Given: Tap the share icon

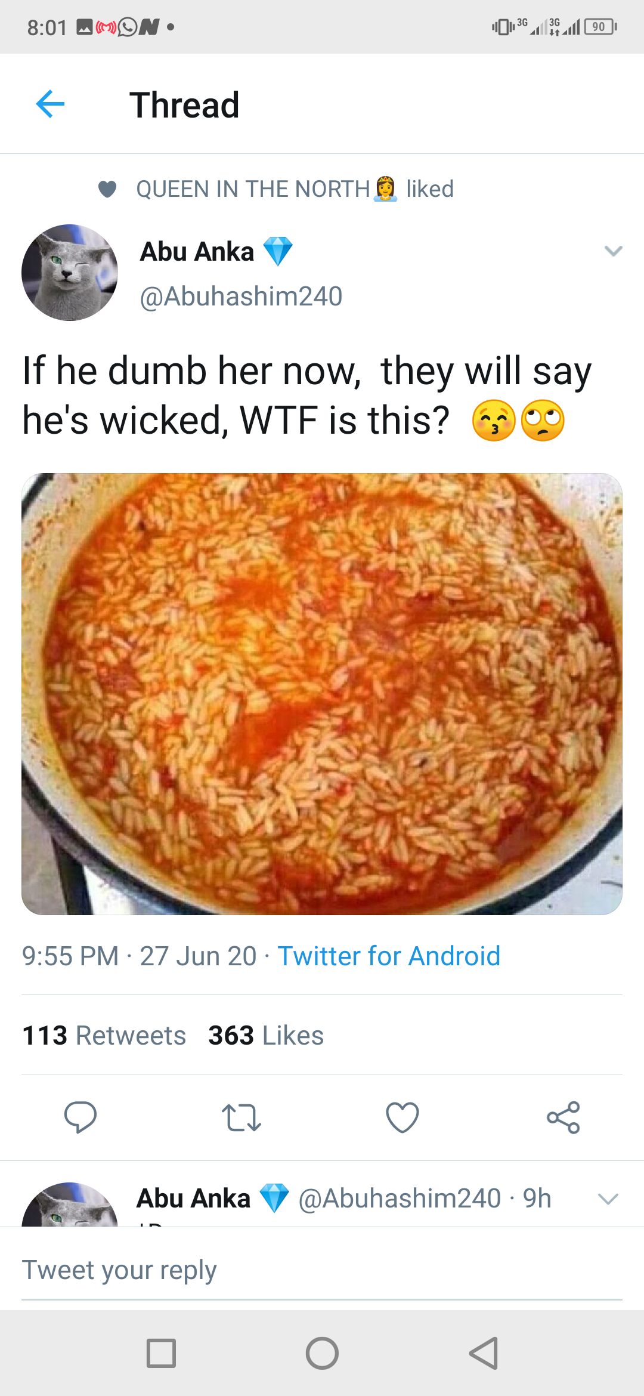Looking at the screenshot, I should (563, 1117).
